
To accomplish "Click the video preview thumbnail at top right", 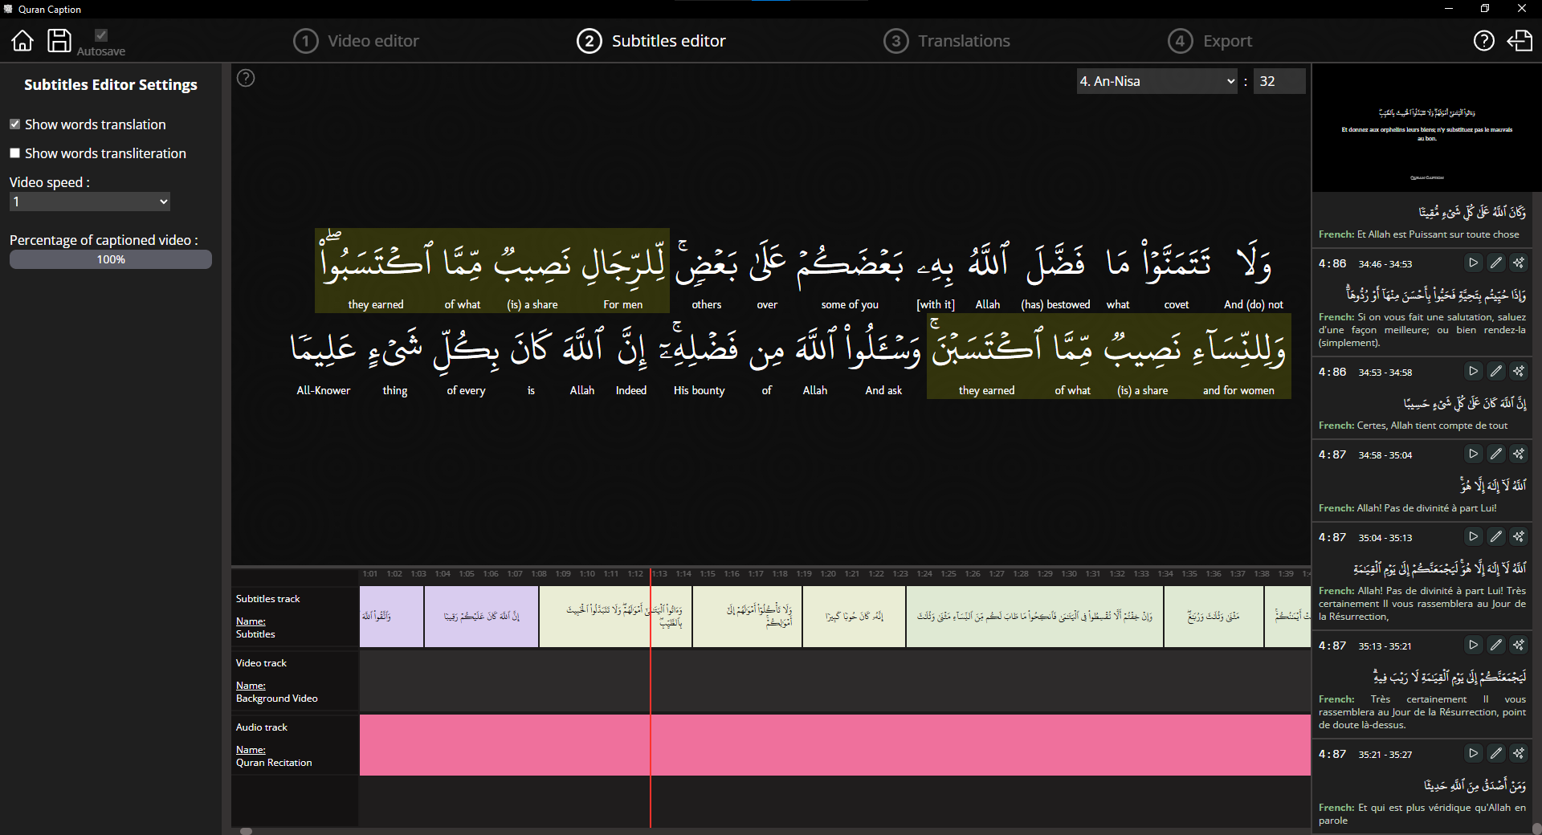I will point(1426,128).
